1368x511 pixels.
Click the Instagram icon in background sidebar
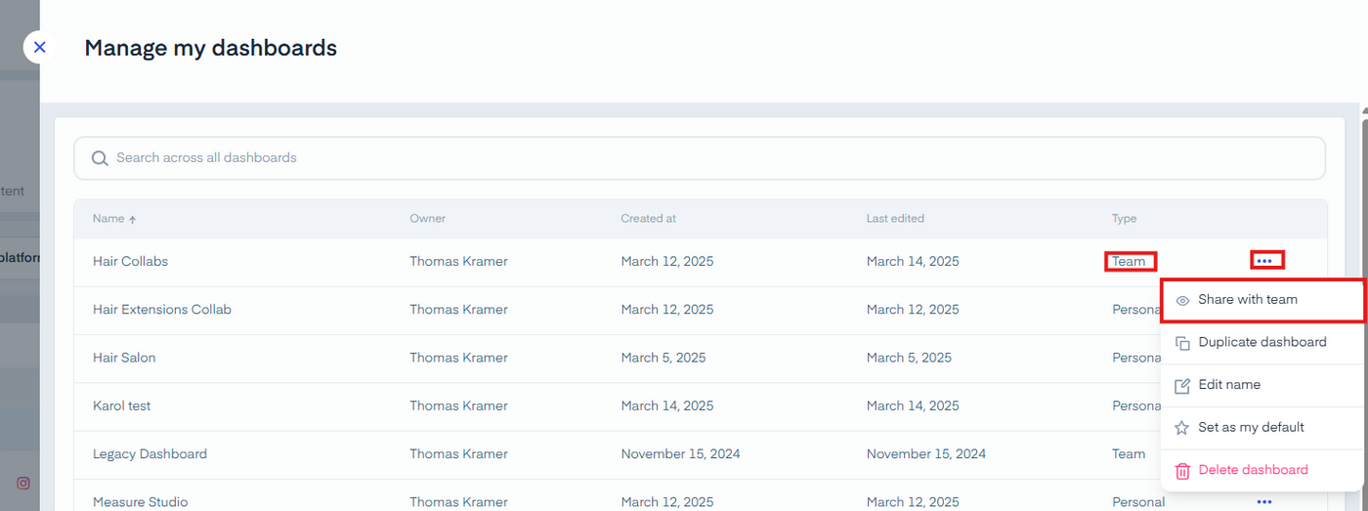[23, 483]
